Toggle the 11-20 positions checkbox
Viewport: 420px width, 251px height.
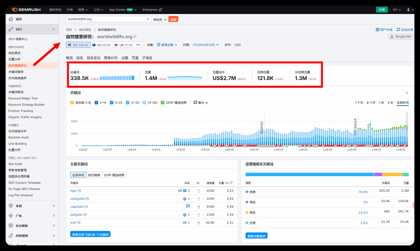click(x=111, y=103)
